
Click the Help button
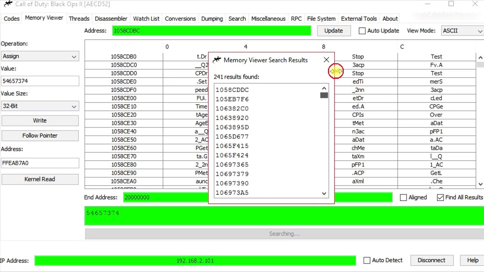coord(473,260)
